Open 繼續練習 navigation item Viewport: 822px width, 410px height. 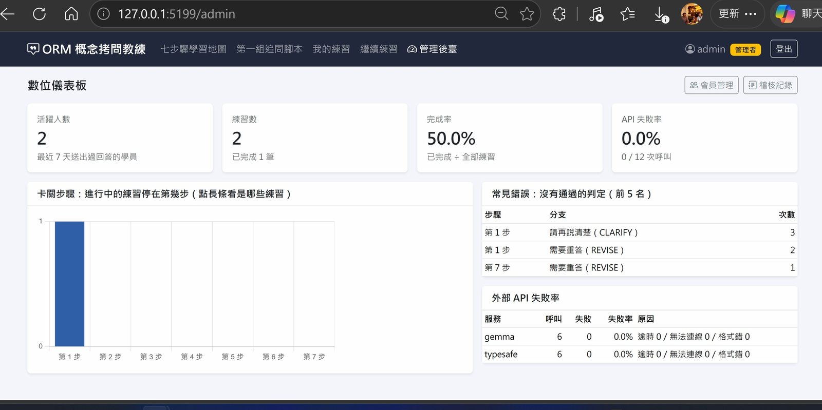point(379,49)
